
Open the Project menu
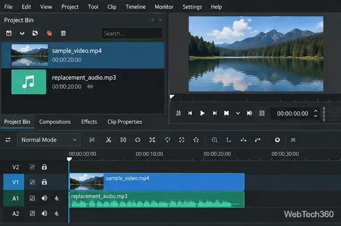pos(70,7)
